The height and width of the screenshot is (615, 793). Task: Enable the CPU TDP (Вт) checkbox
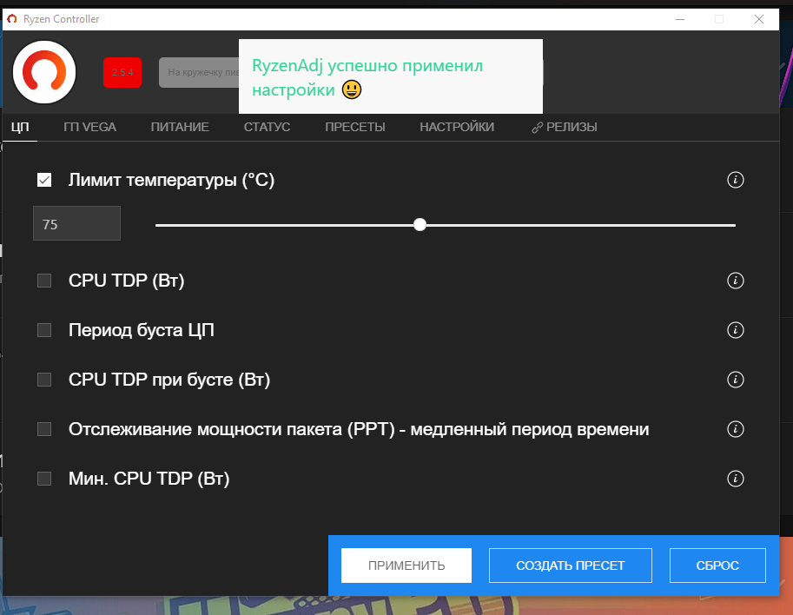[44, 281]
